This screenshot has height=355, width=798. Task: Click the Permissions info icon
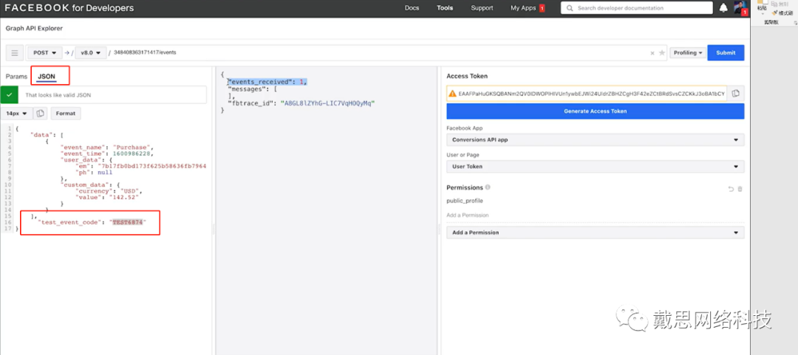click(x=488, y=187)
